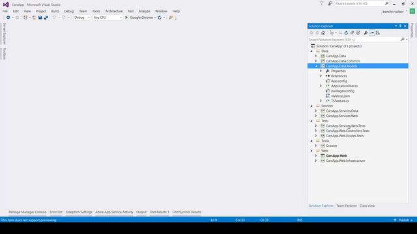Open the Output tab
This screenshot has height=234, width=417.
141,212
